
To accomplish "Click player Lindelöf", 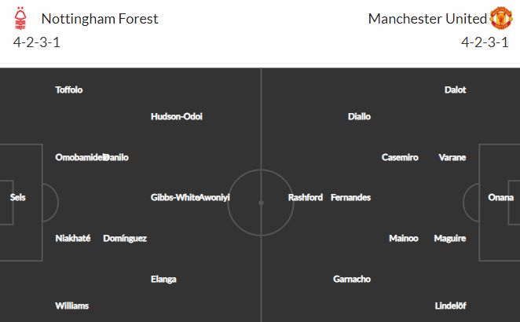I will pos(450,306).
